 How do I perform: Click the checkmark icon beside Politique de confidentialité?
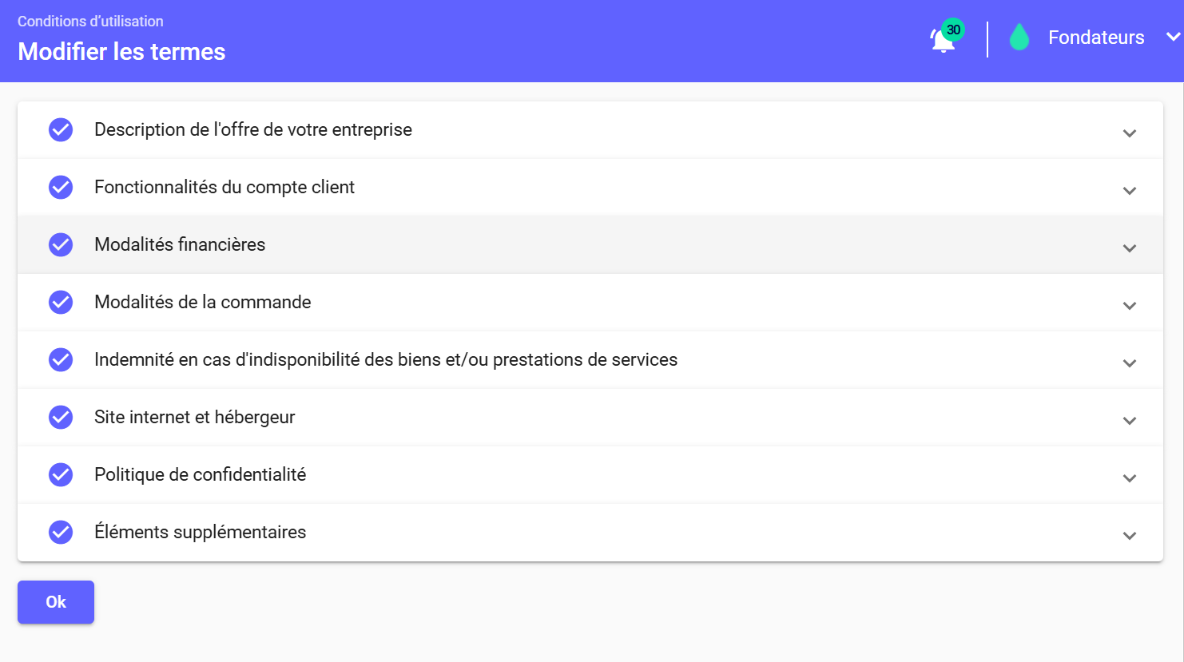(61, 474)
